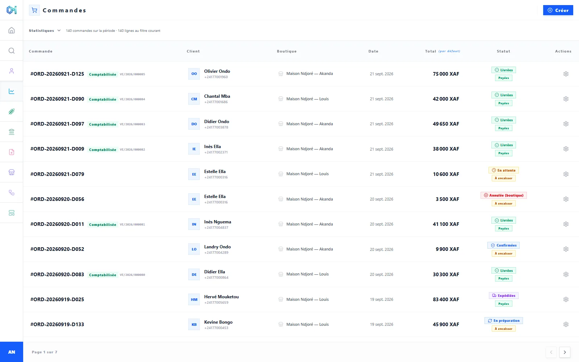Open order #ORD-20260921-D079
579x362 pixels.
pos(57,174)
